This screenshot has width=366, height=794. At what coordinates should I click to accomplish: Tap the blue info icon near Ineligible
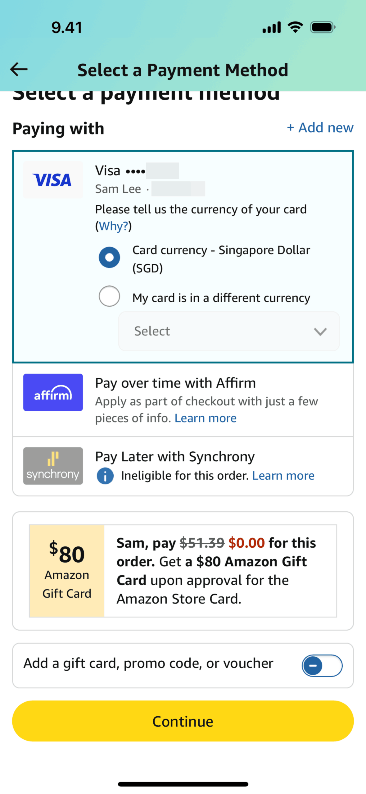tap(105, 476)
